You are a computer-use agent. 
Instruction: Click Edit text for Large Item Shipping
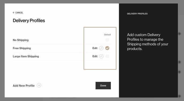point(95,56)
